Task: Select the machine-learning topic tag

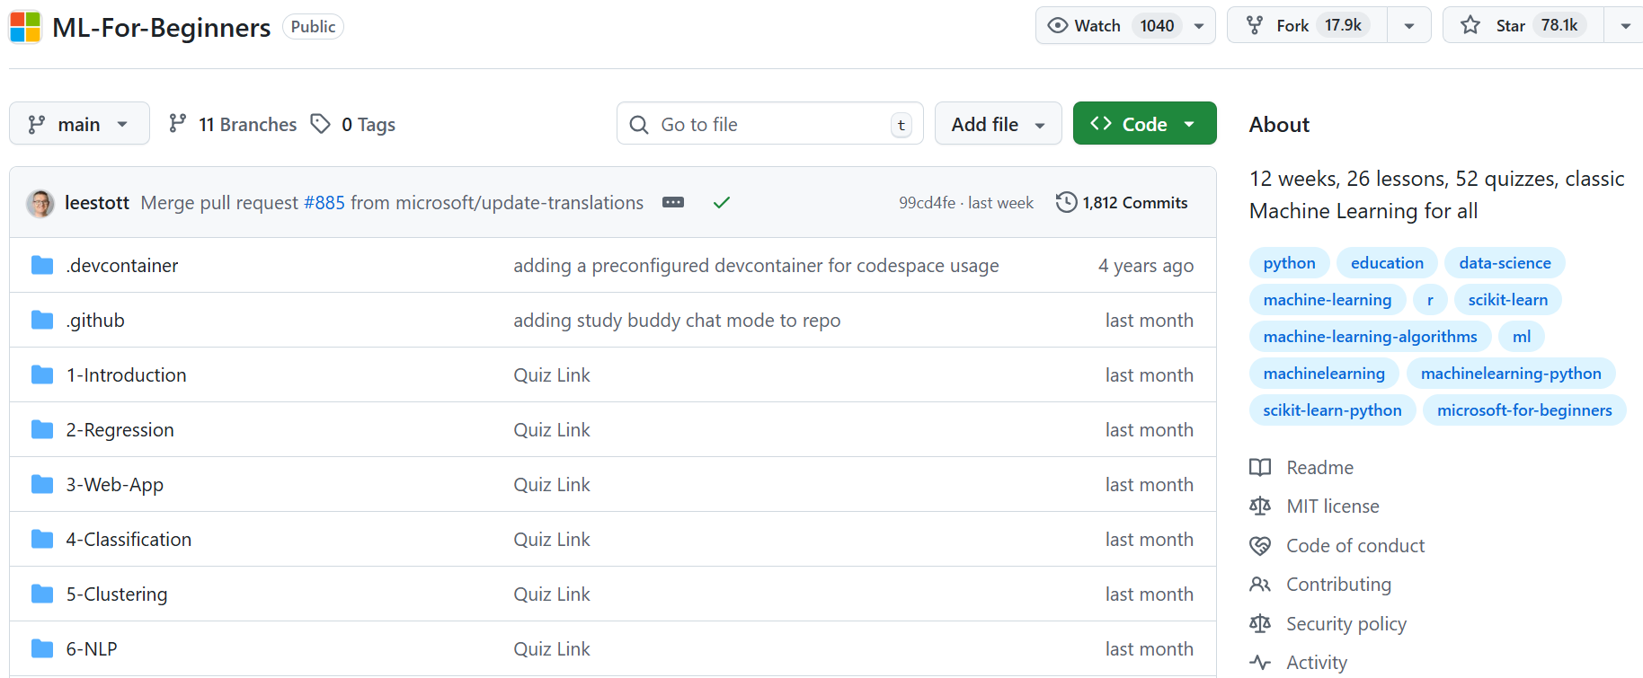Action: pos(1327,300)
